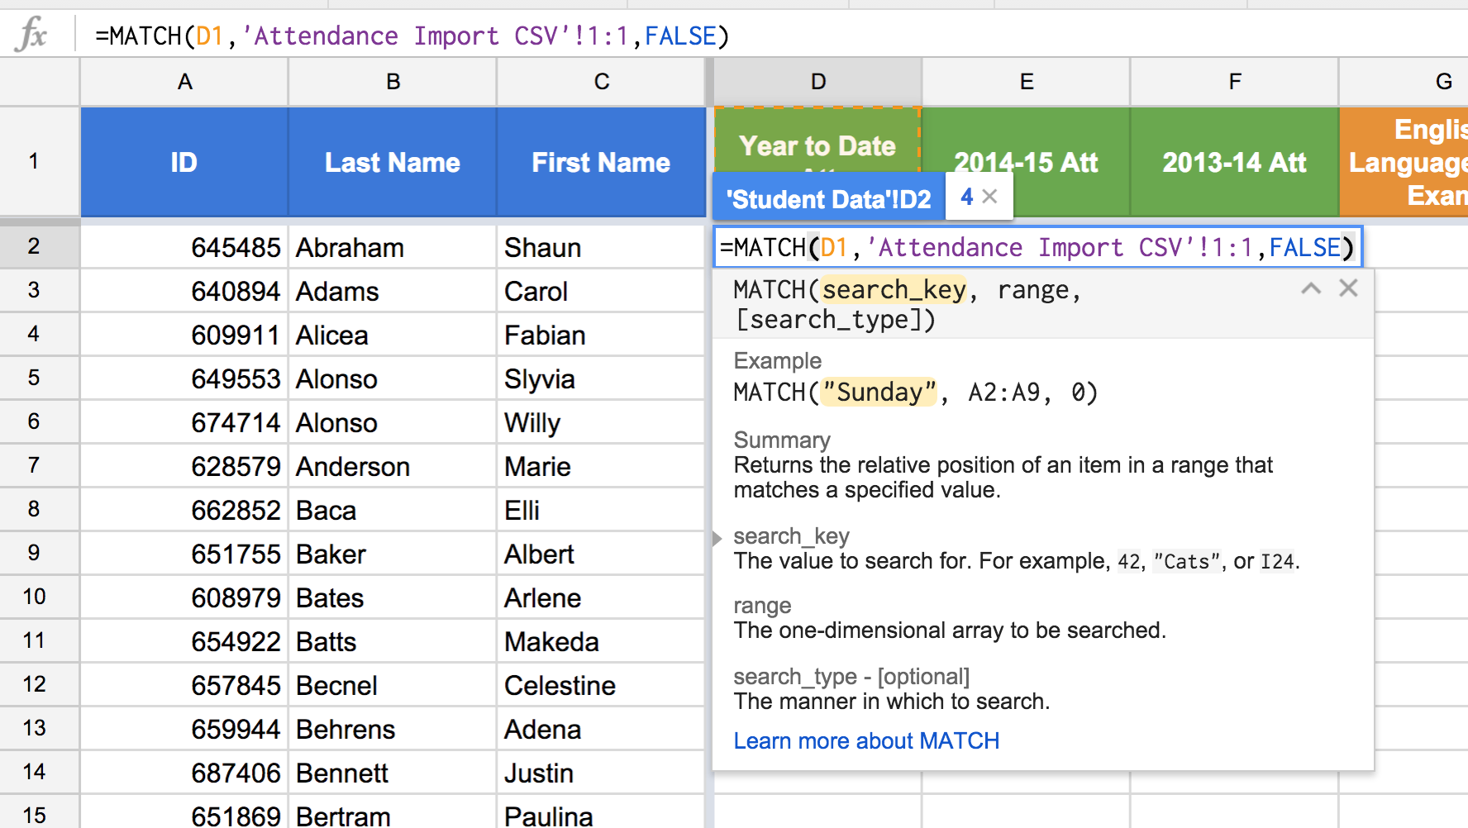
Task: Select the Abraham last name cell
Action: coord(393,247)
